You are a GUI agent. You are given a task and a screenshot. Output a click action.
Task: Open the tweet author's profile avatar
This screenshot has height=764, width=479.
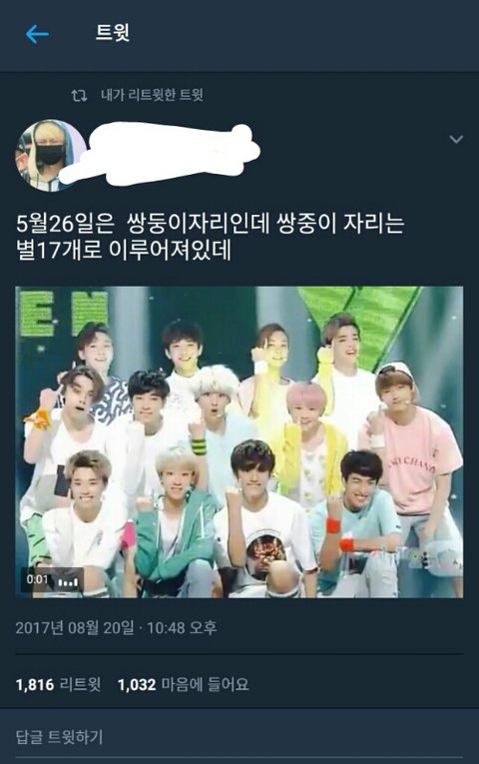click(51, 155)
